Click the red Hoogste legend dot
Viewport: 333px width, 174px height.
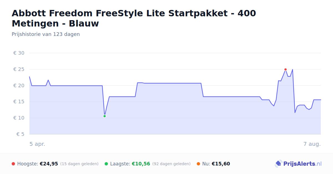13,164
